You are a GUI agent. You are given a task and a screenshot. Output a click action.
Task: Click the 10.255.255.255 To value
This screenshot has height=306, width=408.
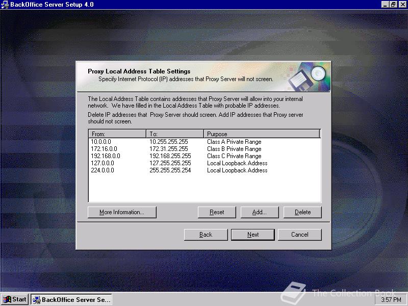pos(169,142)
